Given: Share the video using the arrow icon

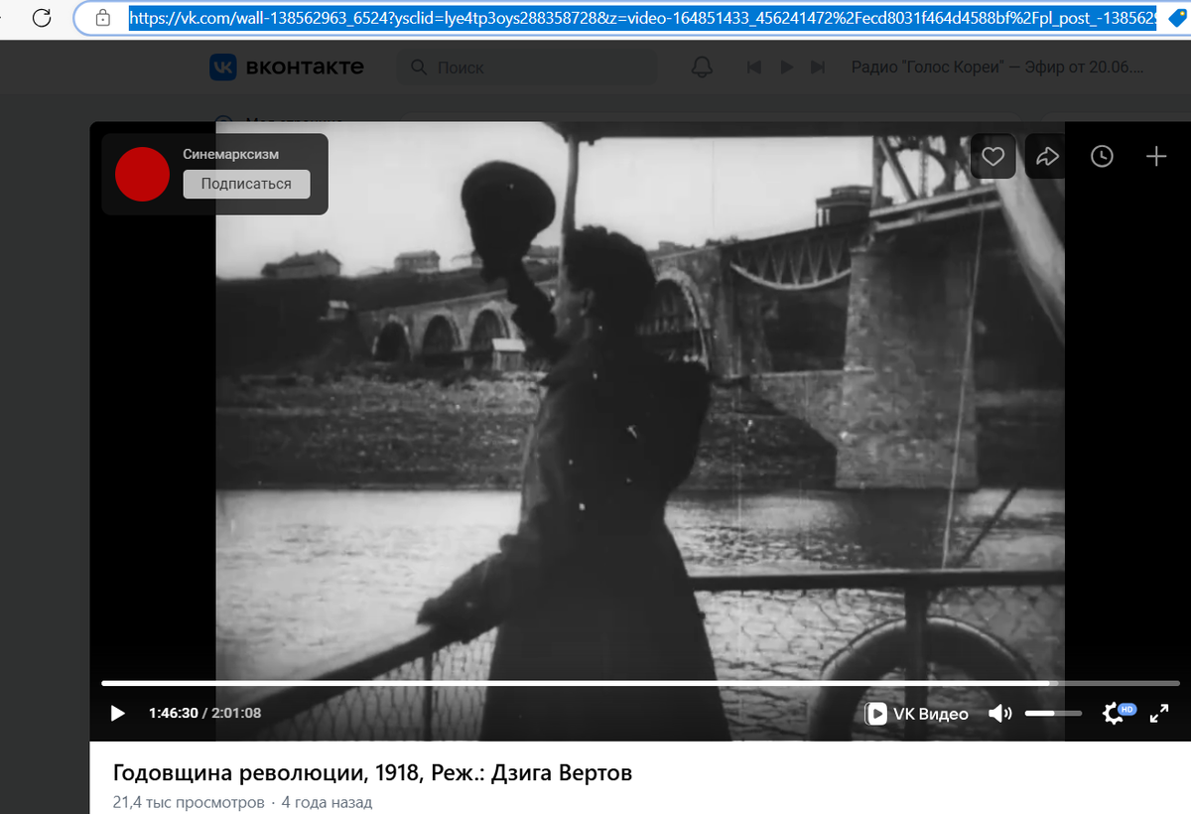Looking at the screenshot, I should 1045,156.
